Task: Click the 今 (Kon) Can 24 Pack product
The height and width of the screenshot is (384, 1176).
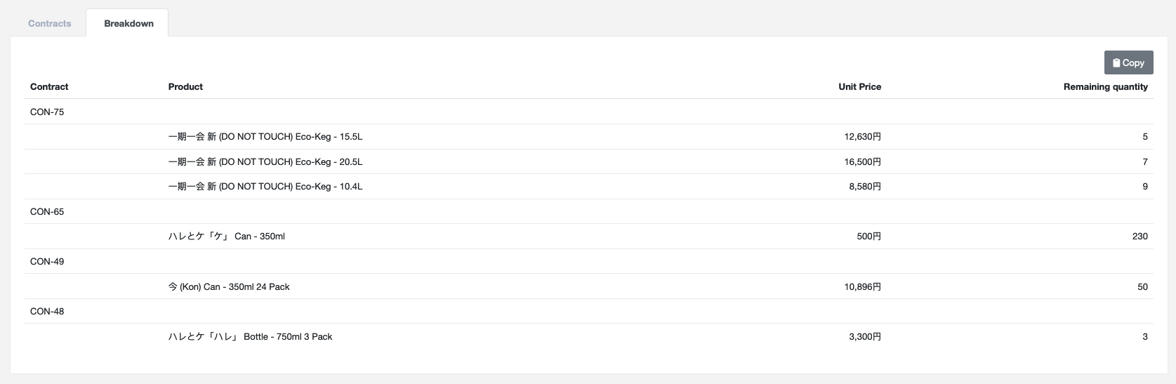Action: pyautogui.click(x=229, y=286)
